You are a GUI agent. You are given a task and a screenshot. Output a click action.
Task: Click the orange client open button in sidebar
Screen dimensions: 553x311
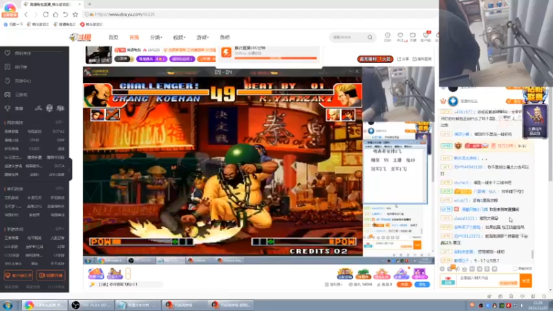pos(19,275)
